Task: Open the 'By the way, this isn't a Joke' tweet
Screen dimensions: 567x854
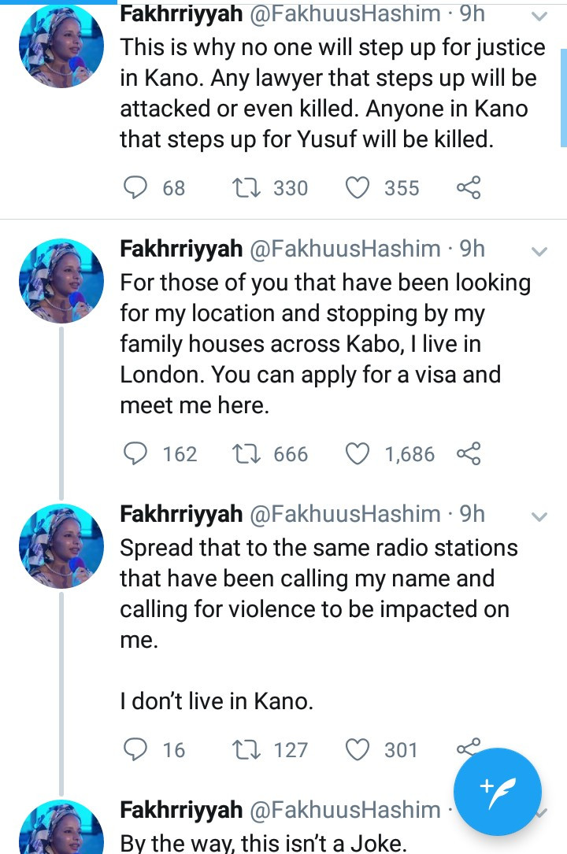Action: tap(264, 844)
